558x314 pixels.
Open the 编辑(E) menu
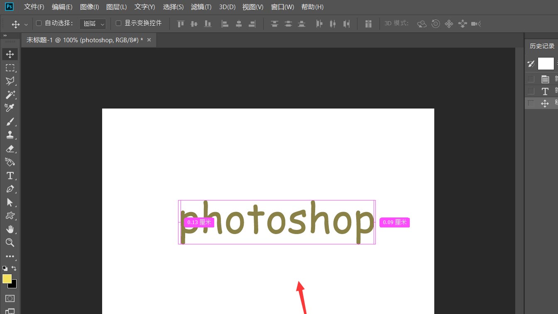(62, 7)
